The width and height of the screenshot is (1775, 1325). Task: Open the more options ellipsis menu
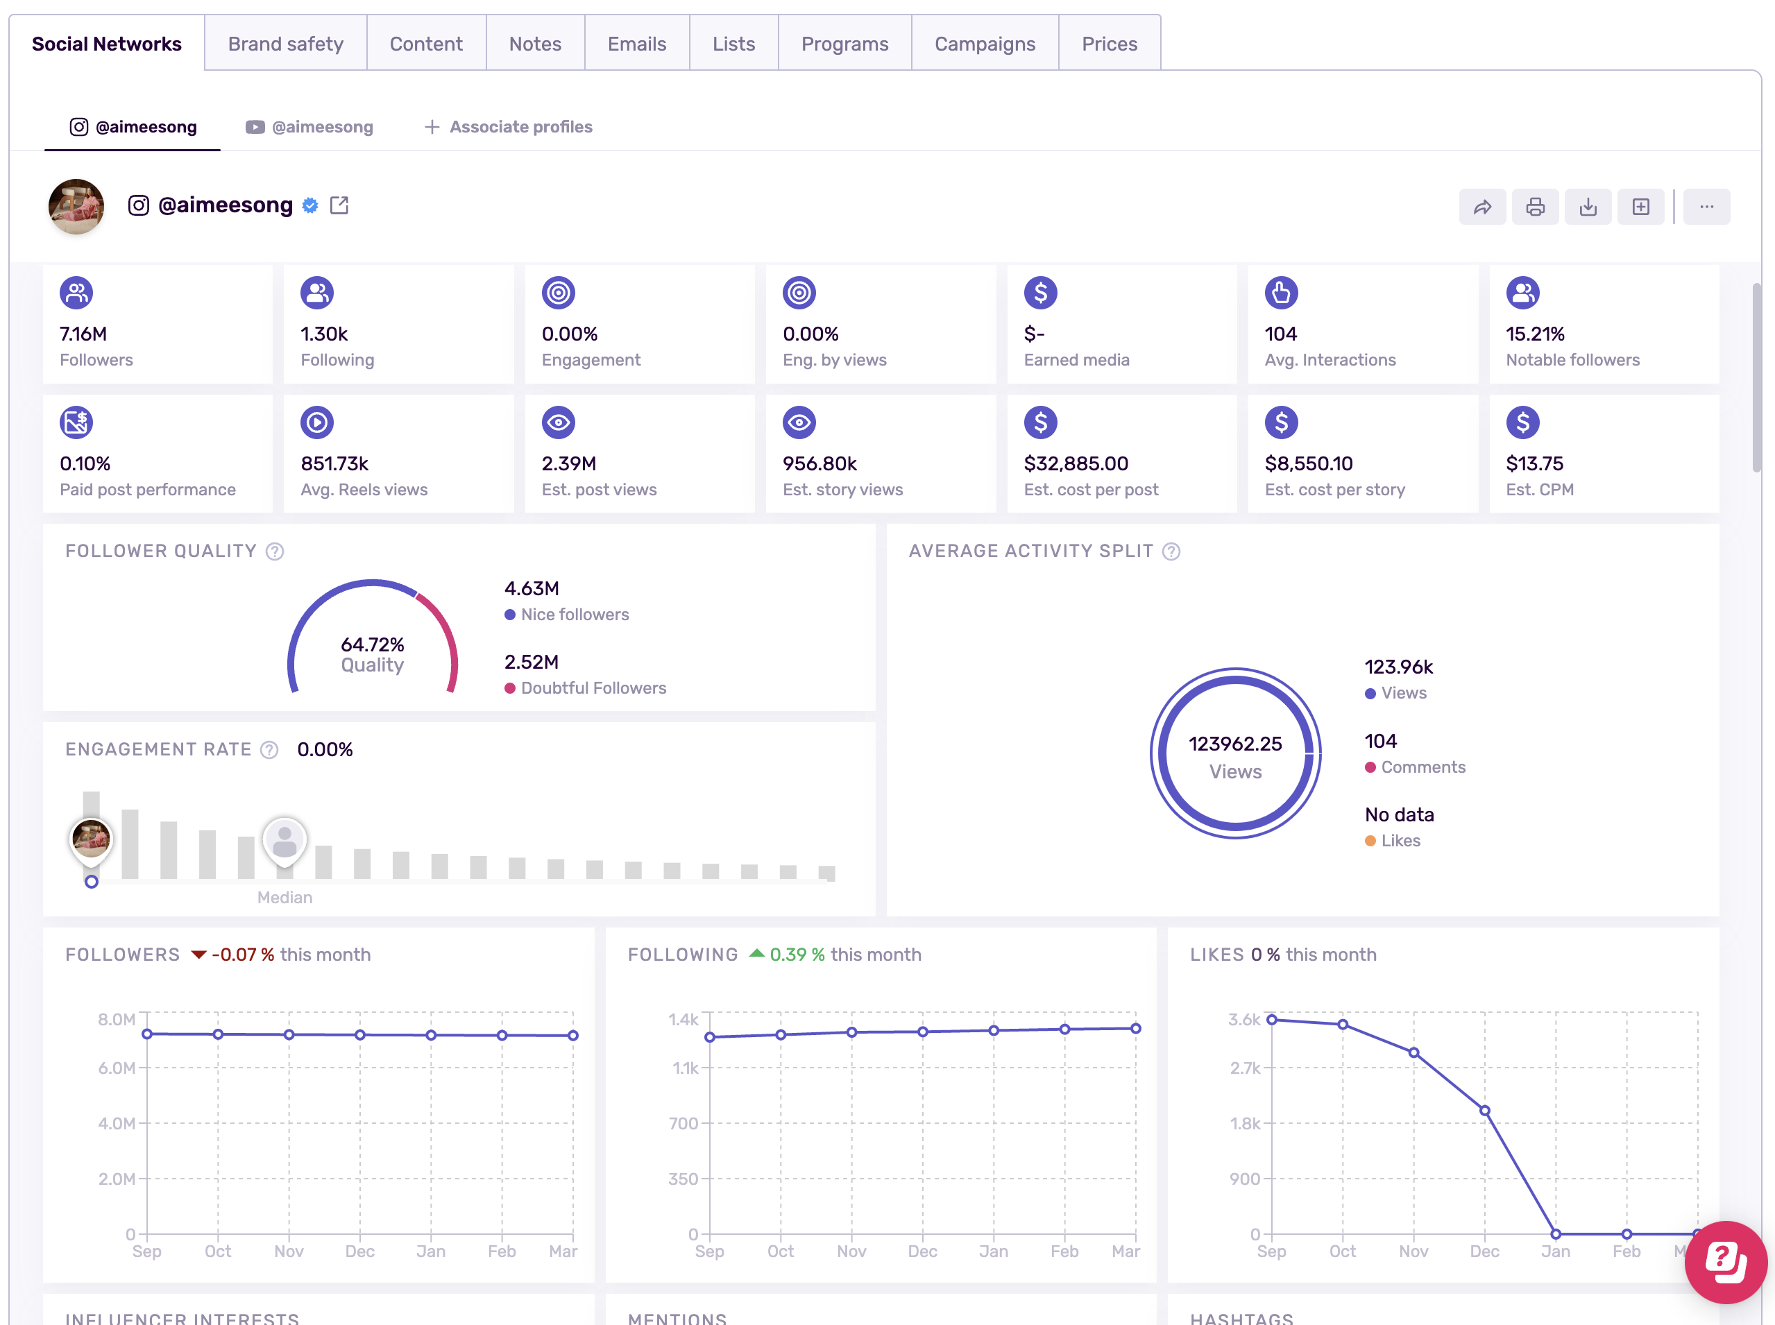(x=1706, y=206)
